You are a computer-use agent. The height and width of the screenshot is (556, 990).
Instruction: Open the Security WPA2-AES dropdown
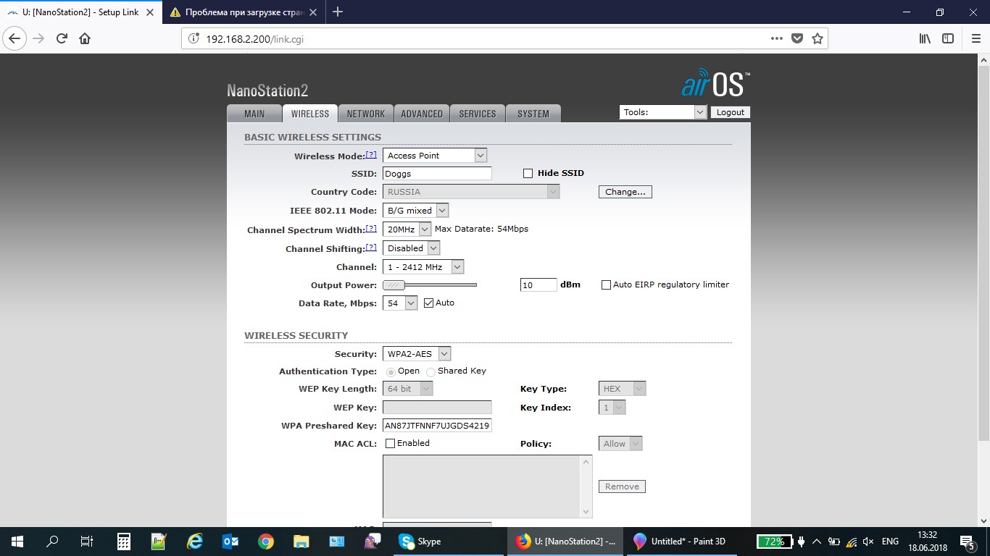(x=417, y=354)
